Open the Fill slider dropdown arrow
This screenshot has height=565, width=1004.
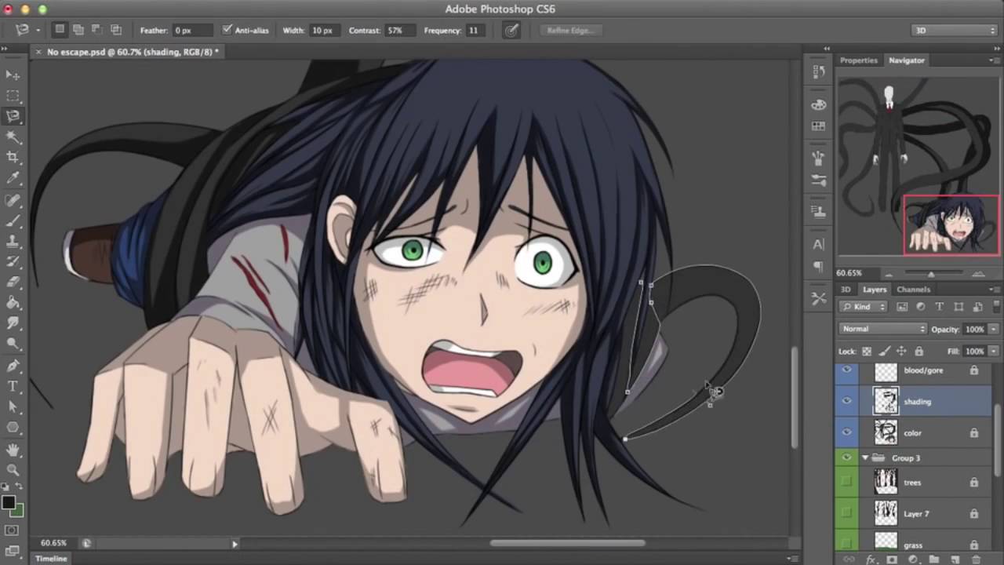point(994,352)
